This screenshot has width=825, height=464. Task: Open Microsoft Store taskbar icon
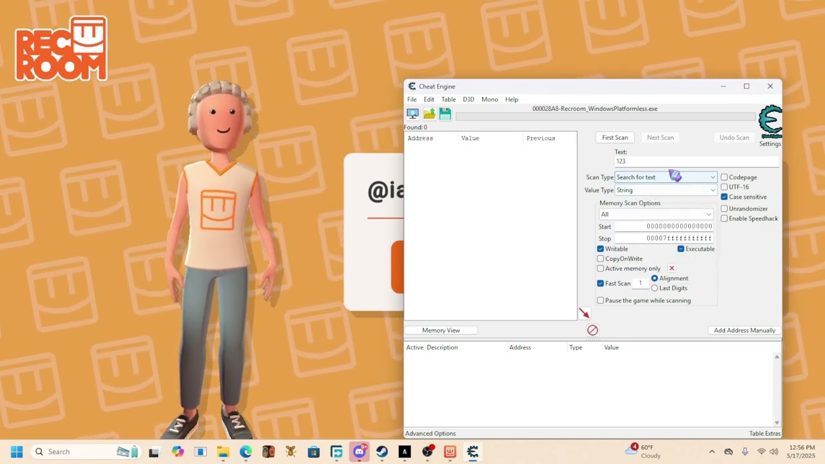click(x=314, y=452)
